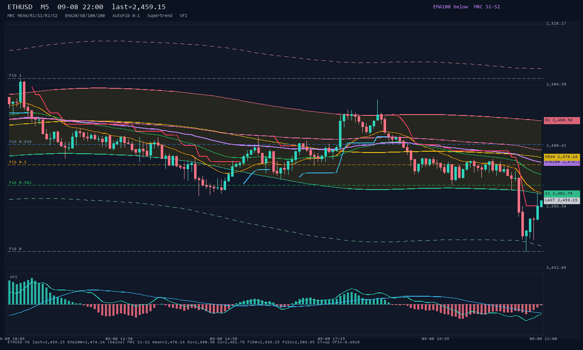Select the 2,456.54 price axis value

click(556, 206)
